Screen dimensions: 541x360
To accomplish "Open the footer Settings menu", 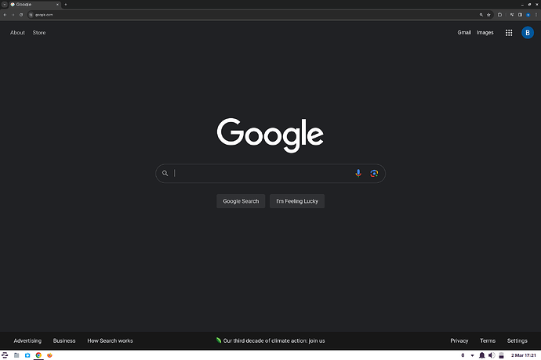I will (517, 340).
